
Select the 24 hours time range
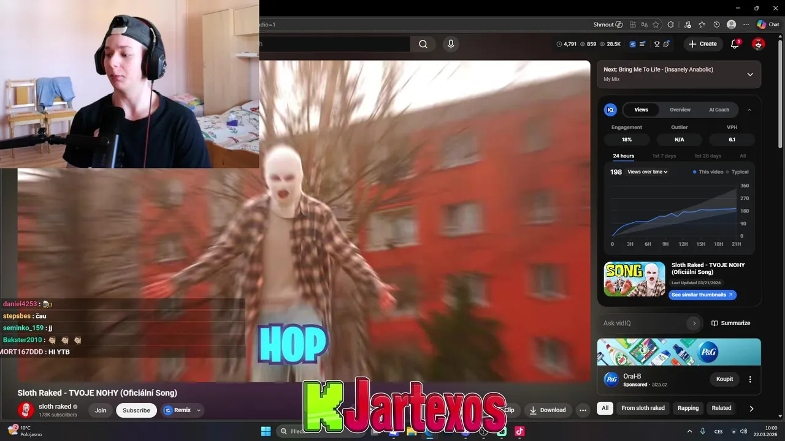click(x=624, y=156)
